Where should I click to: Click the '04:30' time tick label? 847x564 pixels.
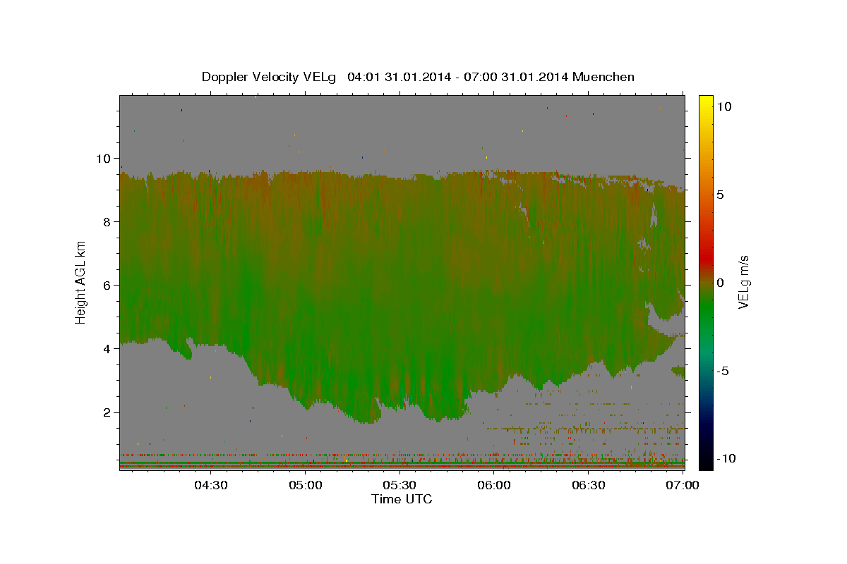210,485
